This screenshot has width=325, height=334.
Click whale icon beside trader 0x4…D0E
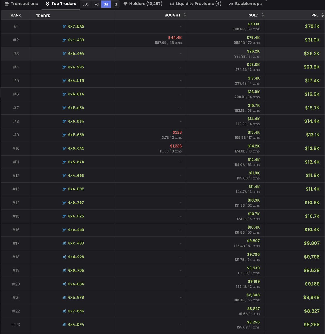[64, 189]
